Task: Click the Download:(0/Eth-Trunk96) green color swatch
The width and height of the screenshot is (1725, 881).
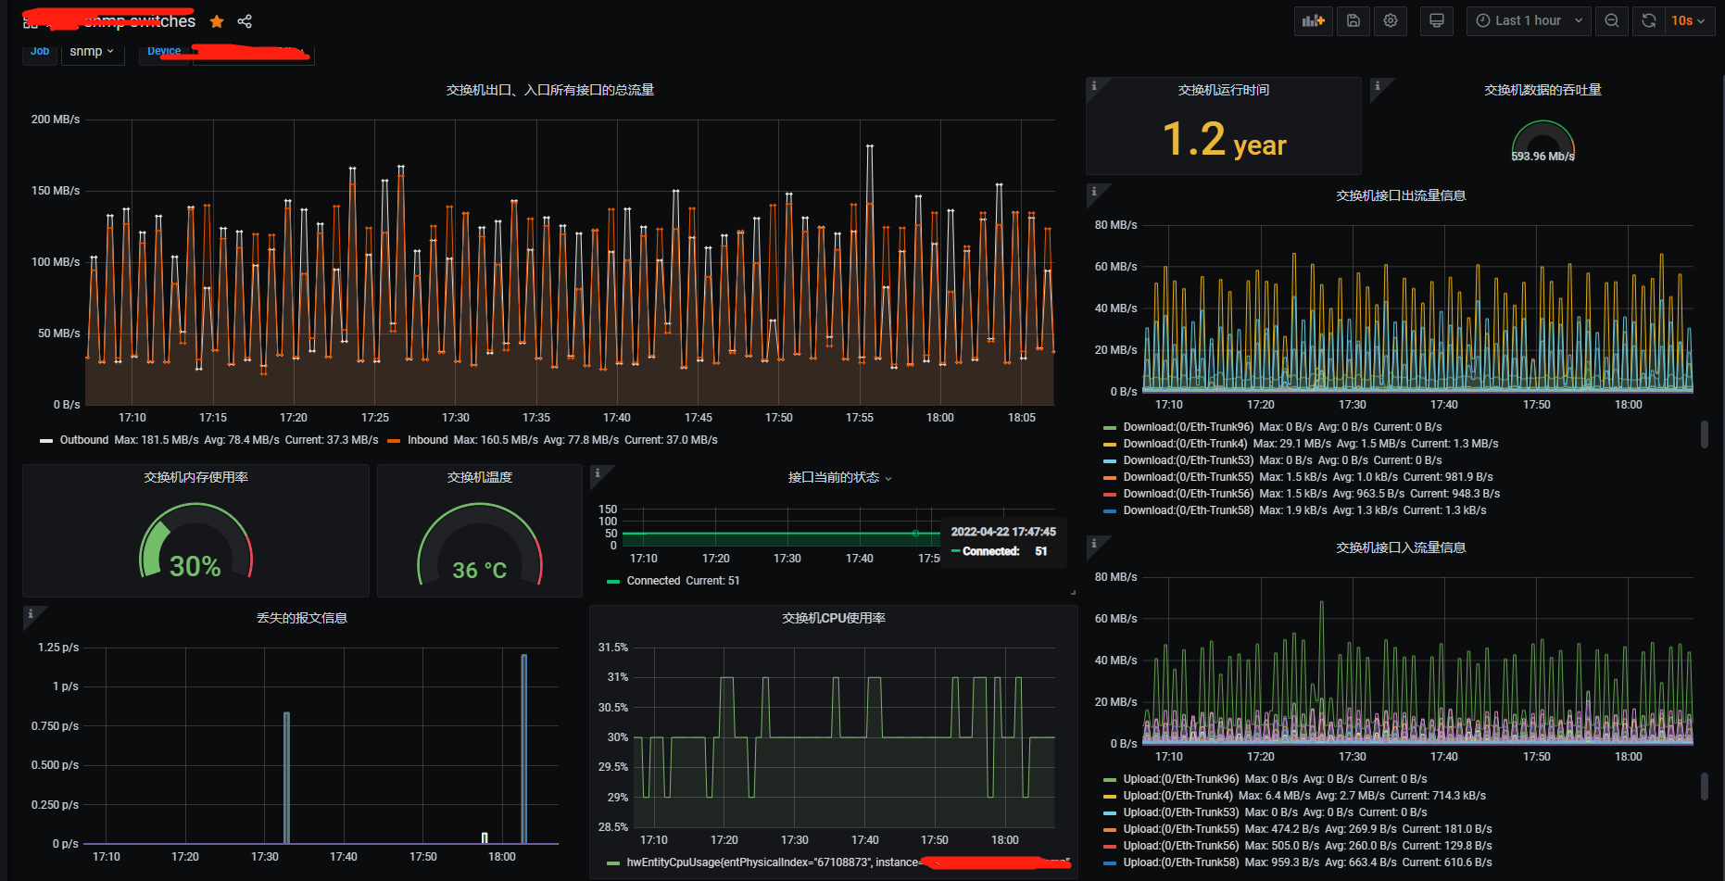Action: tap(1110, 428)
